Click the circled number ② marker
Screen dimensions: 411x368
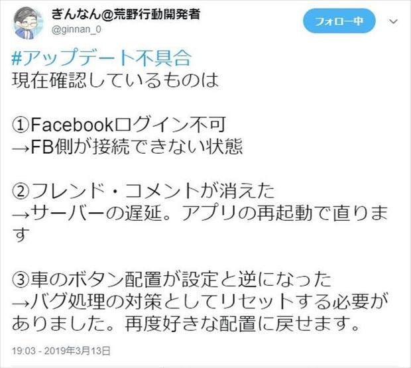click(x=21, y=192)
